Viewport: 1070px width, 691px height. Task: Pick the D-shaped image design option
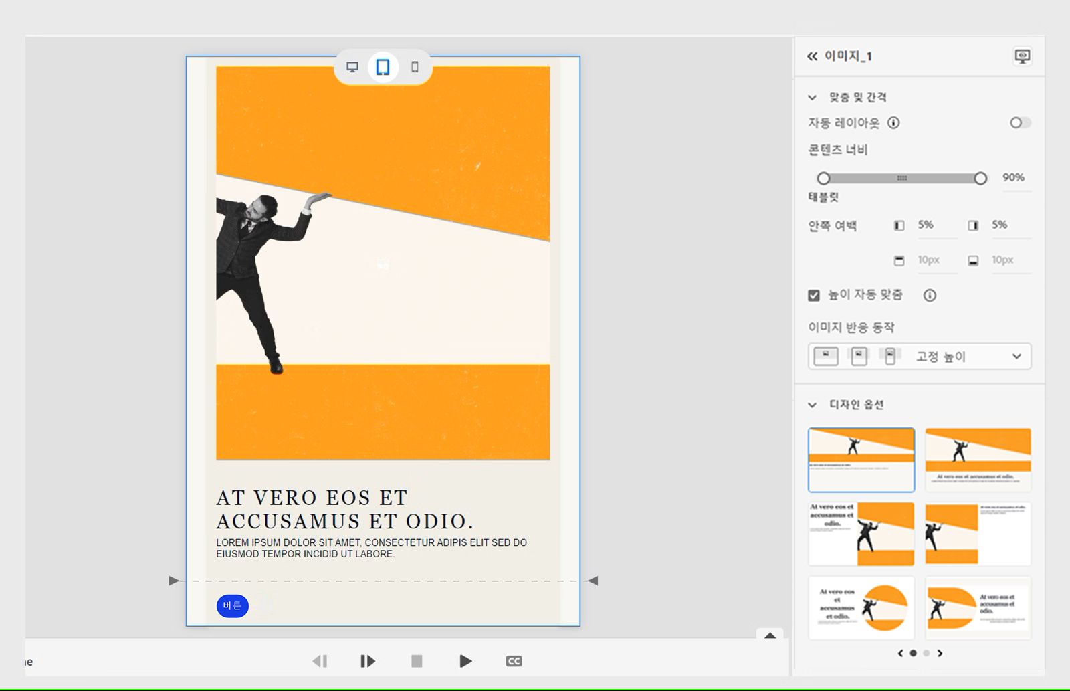click(978, 608)
